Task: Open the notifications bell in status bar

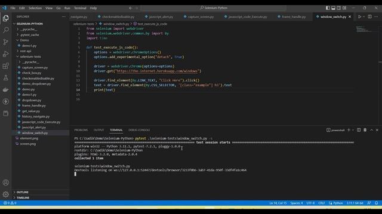Action: 377,203
